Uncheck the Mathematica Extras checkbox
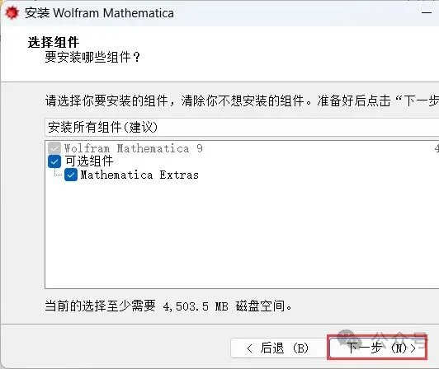 (71, 175)
